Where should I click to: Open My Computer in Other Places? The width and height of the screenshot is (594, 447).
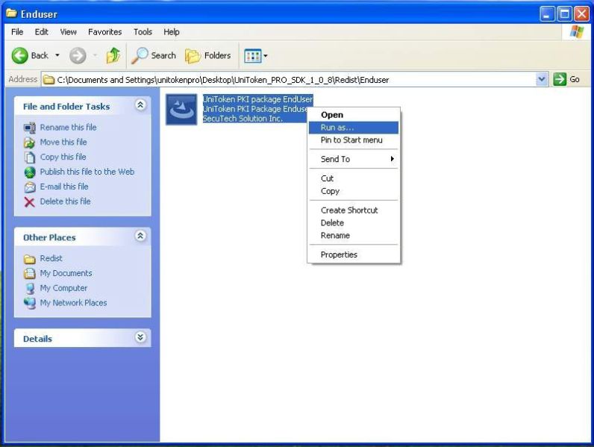point(63,288)
